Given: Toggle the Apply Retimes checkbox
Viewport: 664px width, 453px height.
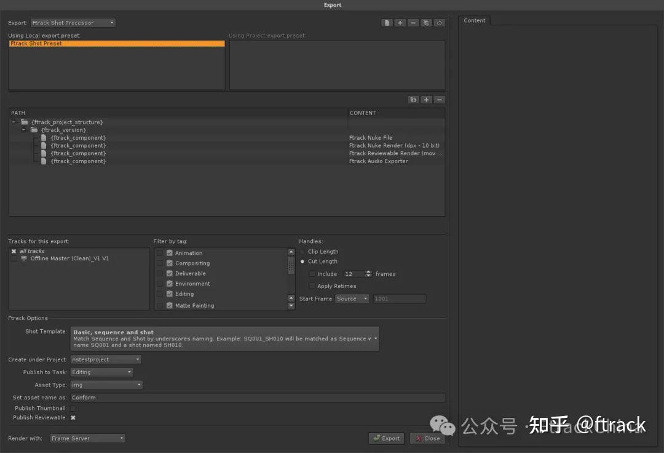Looking at the screenshot, I should (x=312, y=286).
